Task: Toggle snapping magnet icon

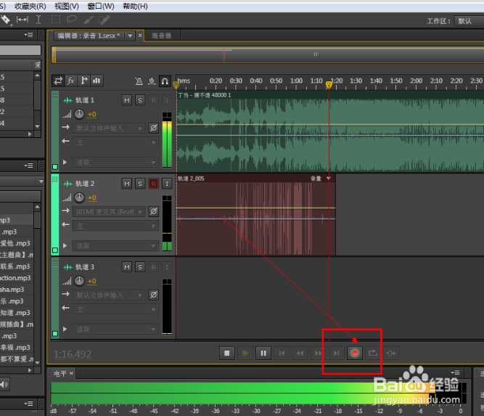Action: click(165, 81)
